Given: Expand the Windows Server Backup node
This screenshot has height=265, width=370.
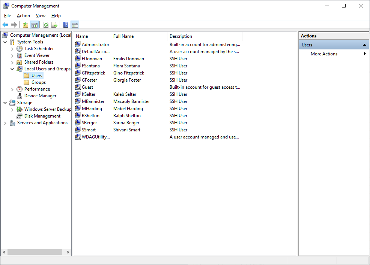Looking at the screenshot, I should (x=12, y=110).
